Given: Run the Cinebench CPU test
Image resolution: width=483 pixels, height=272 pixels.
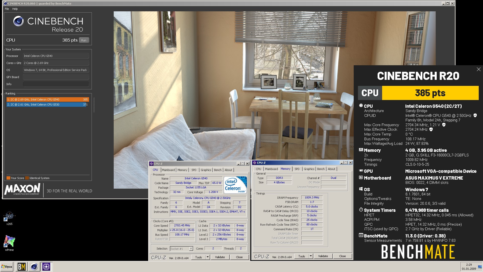Looking at the screenshot, I should [x=84, y=40].
